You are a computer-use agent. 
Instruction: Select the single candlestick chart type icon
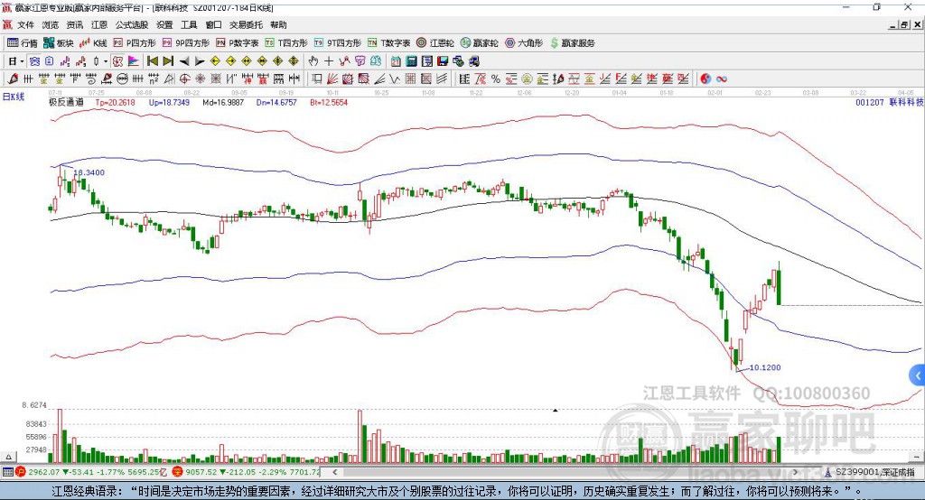[96, 60]
